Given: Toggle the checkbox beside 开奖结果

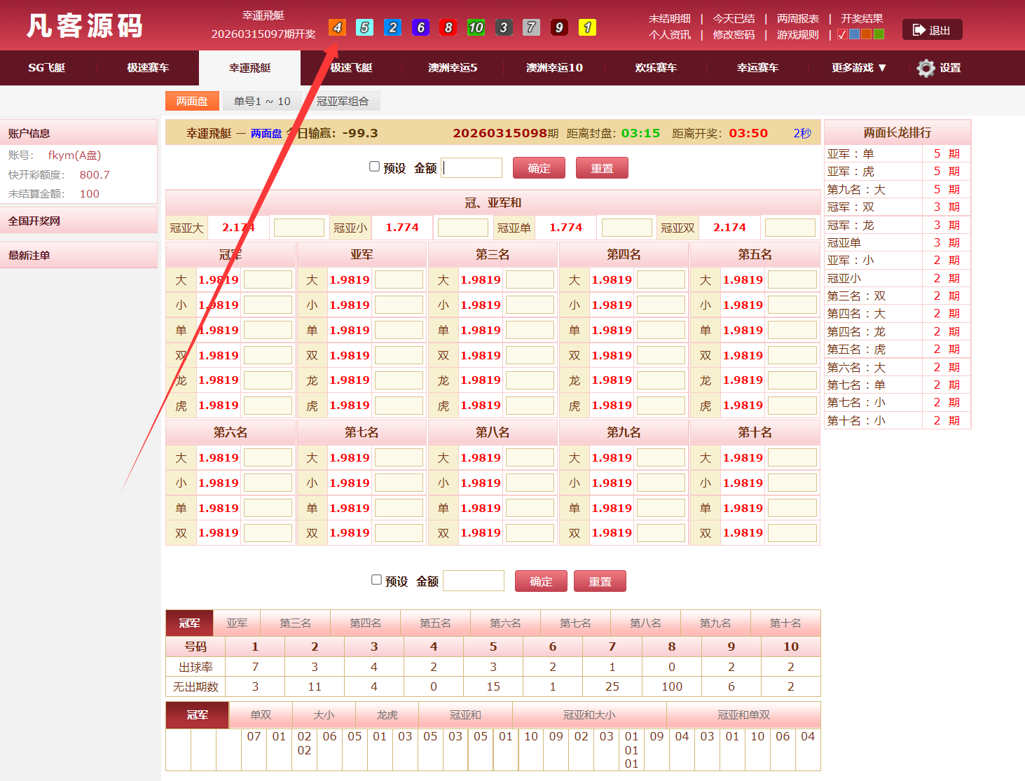Looking at the screenshot, I should tap(841, 34).
